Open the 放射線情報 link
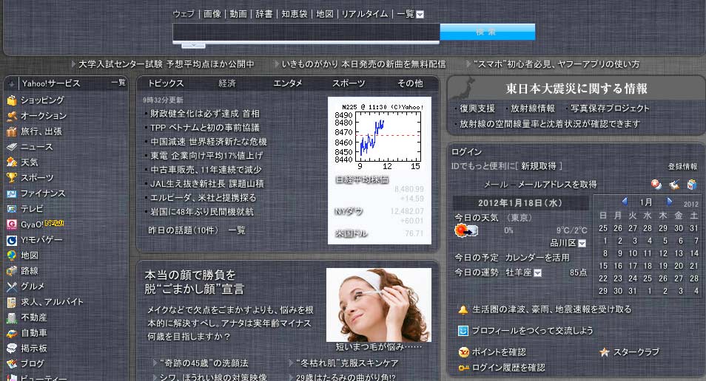Image resolution: width=706 pixels, height=381 pixels. [533, 109]
